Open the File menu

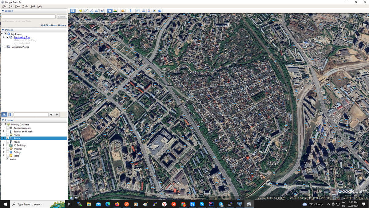4,6
